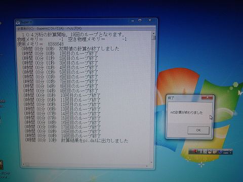This screenshot has height=182, width=243.
Task: Click the "19回目のループ終了" row
Action: pyautogui.click(x=63, y=135)
